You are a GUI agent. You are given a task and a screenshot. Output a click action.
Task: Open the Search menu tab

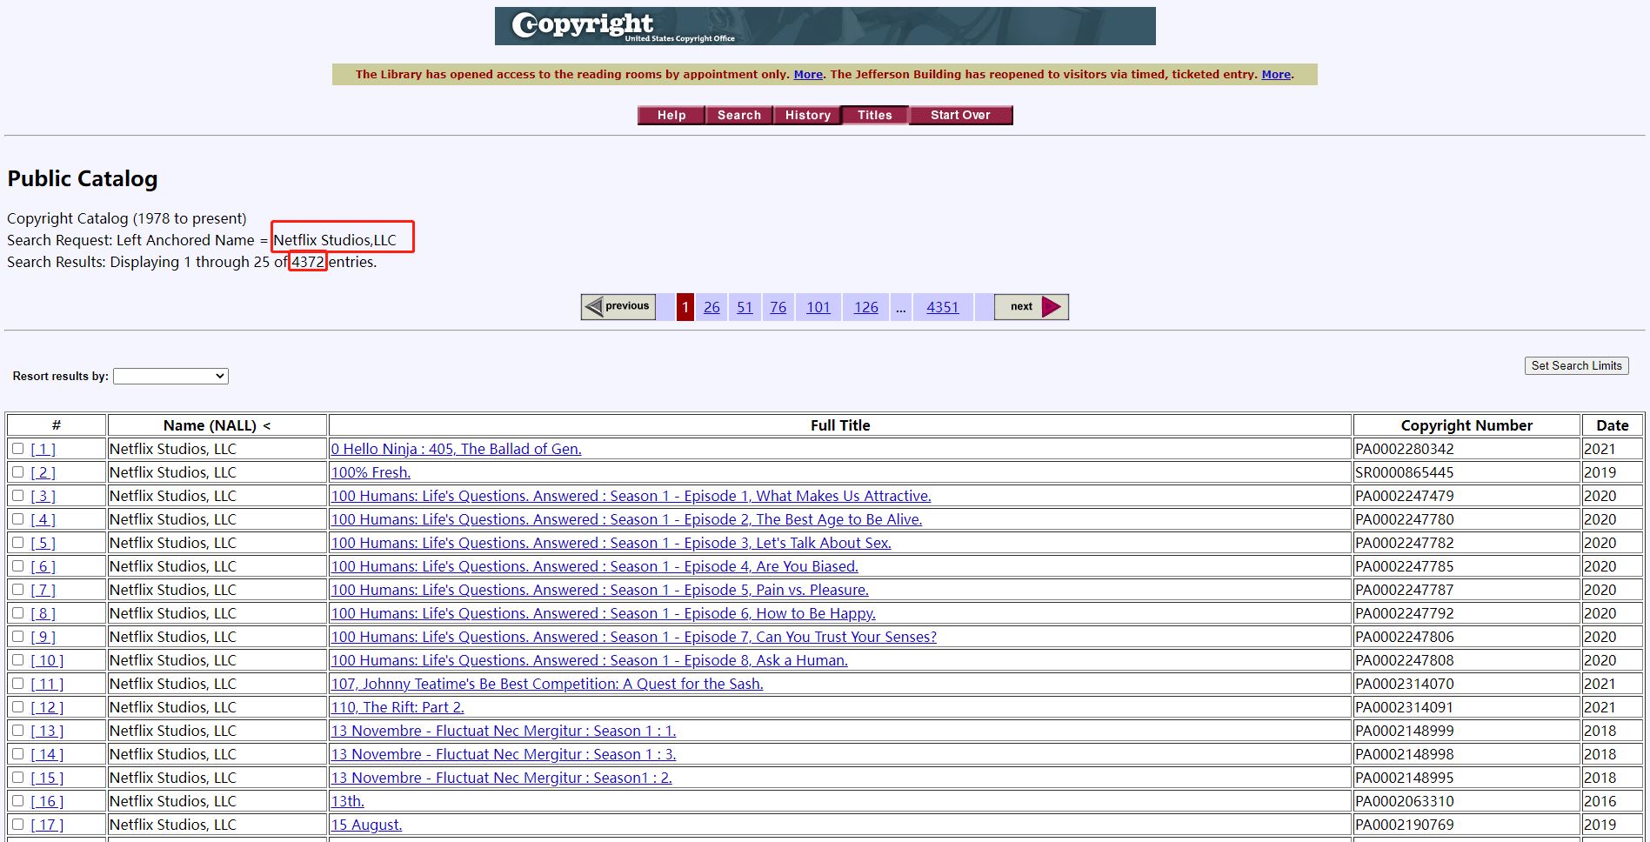point(738,115)
